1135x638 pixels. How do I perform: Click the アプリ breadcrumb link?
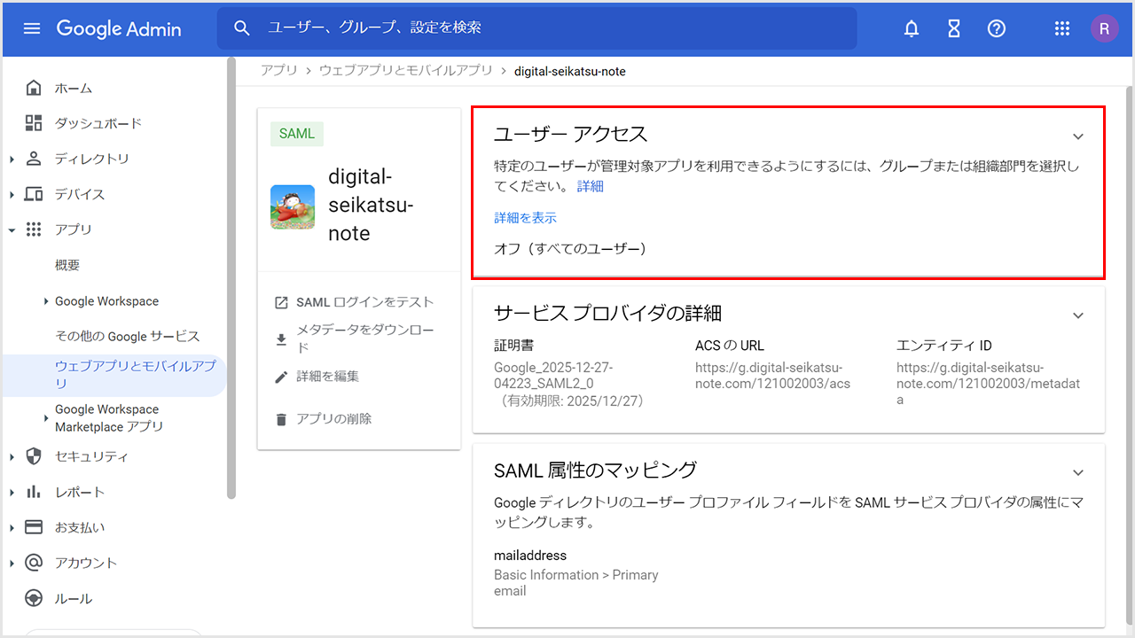(278, 71)
